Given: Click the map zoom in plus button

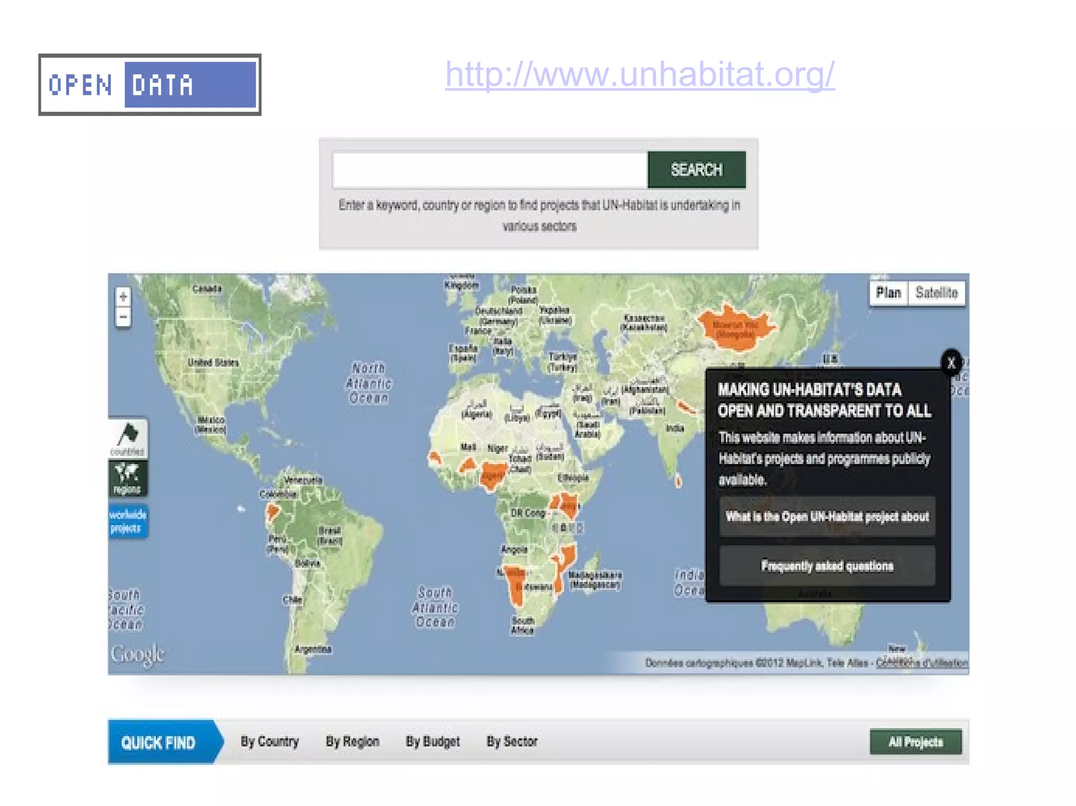Looking at the screenshot, I should (123, 297).
